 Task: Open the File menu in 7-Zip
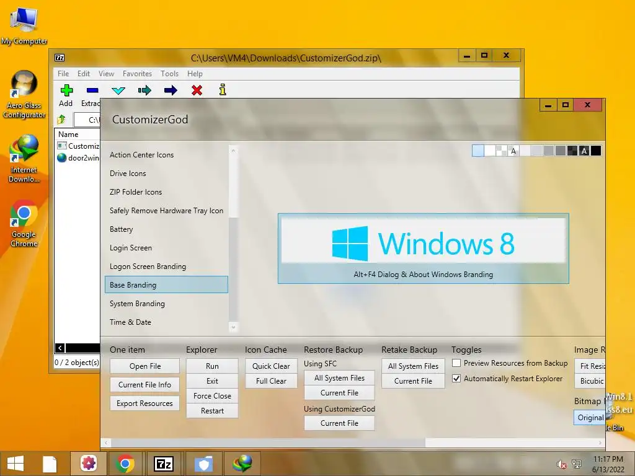63,74
